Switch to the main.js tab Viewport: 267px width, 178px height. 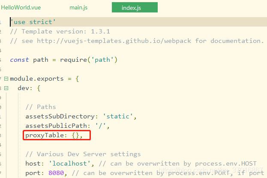click(x=78, y=7)
